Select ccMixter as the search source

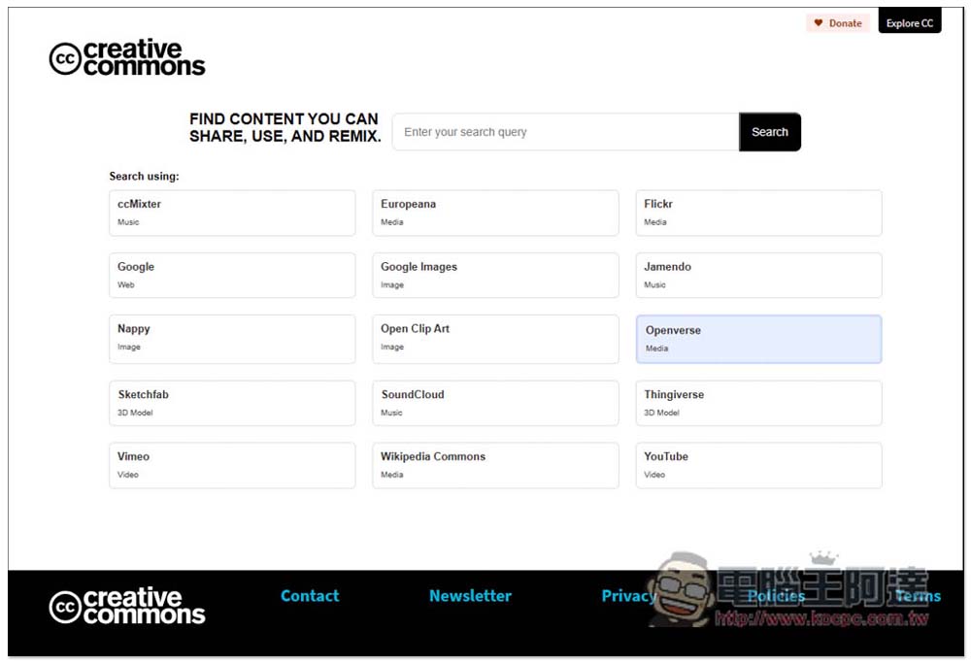[x=232, y=213]
